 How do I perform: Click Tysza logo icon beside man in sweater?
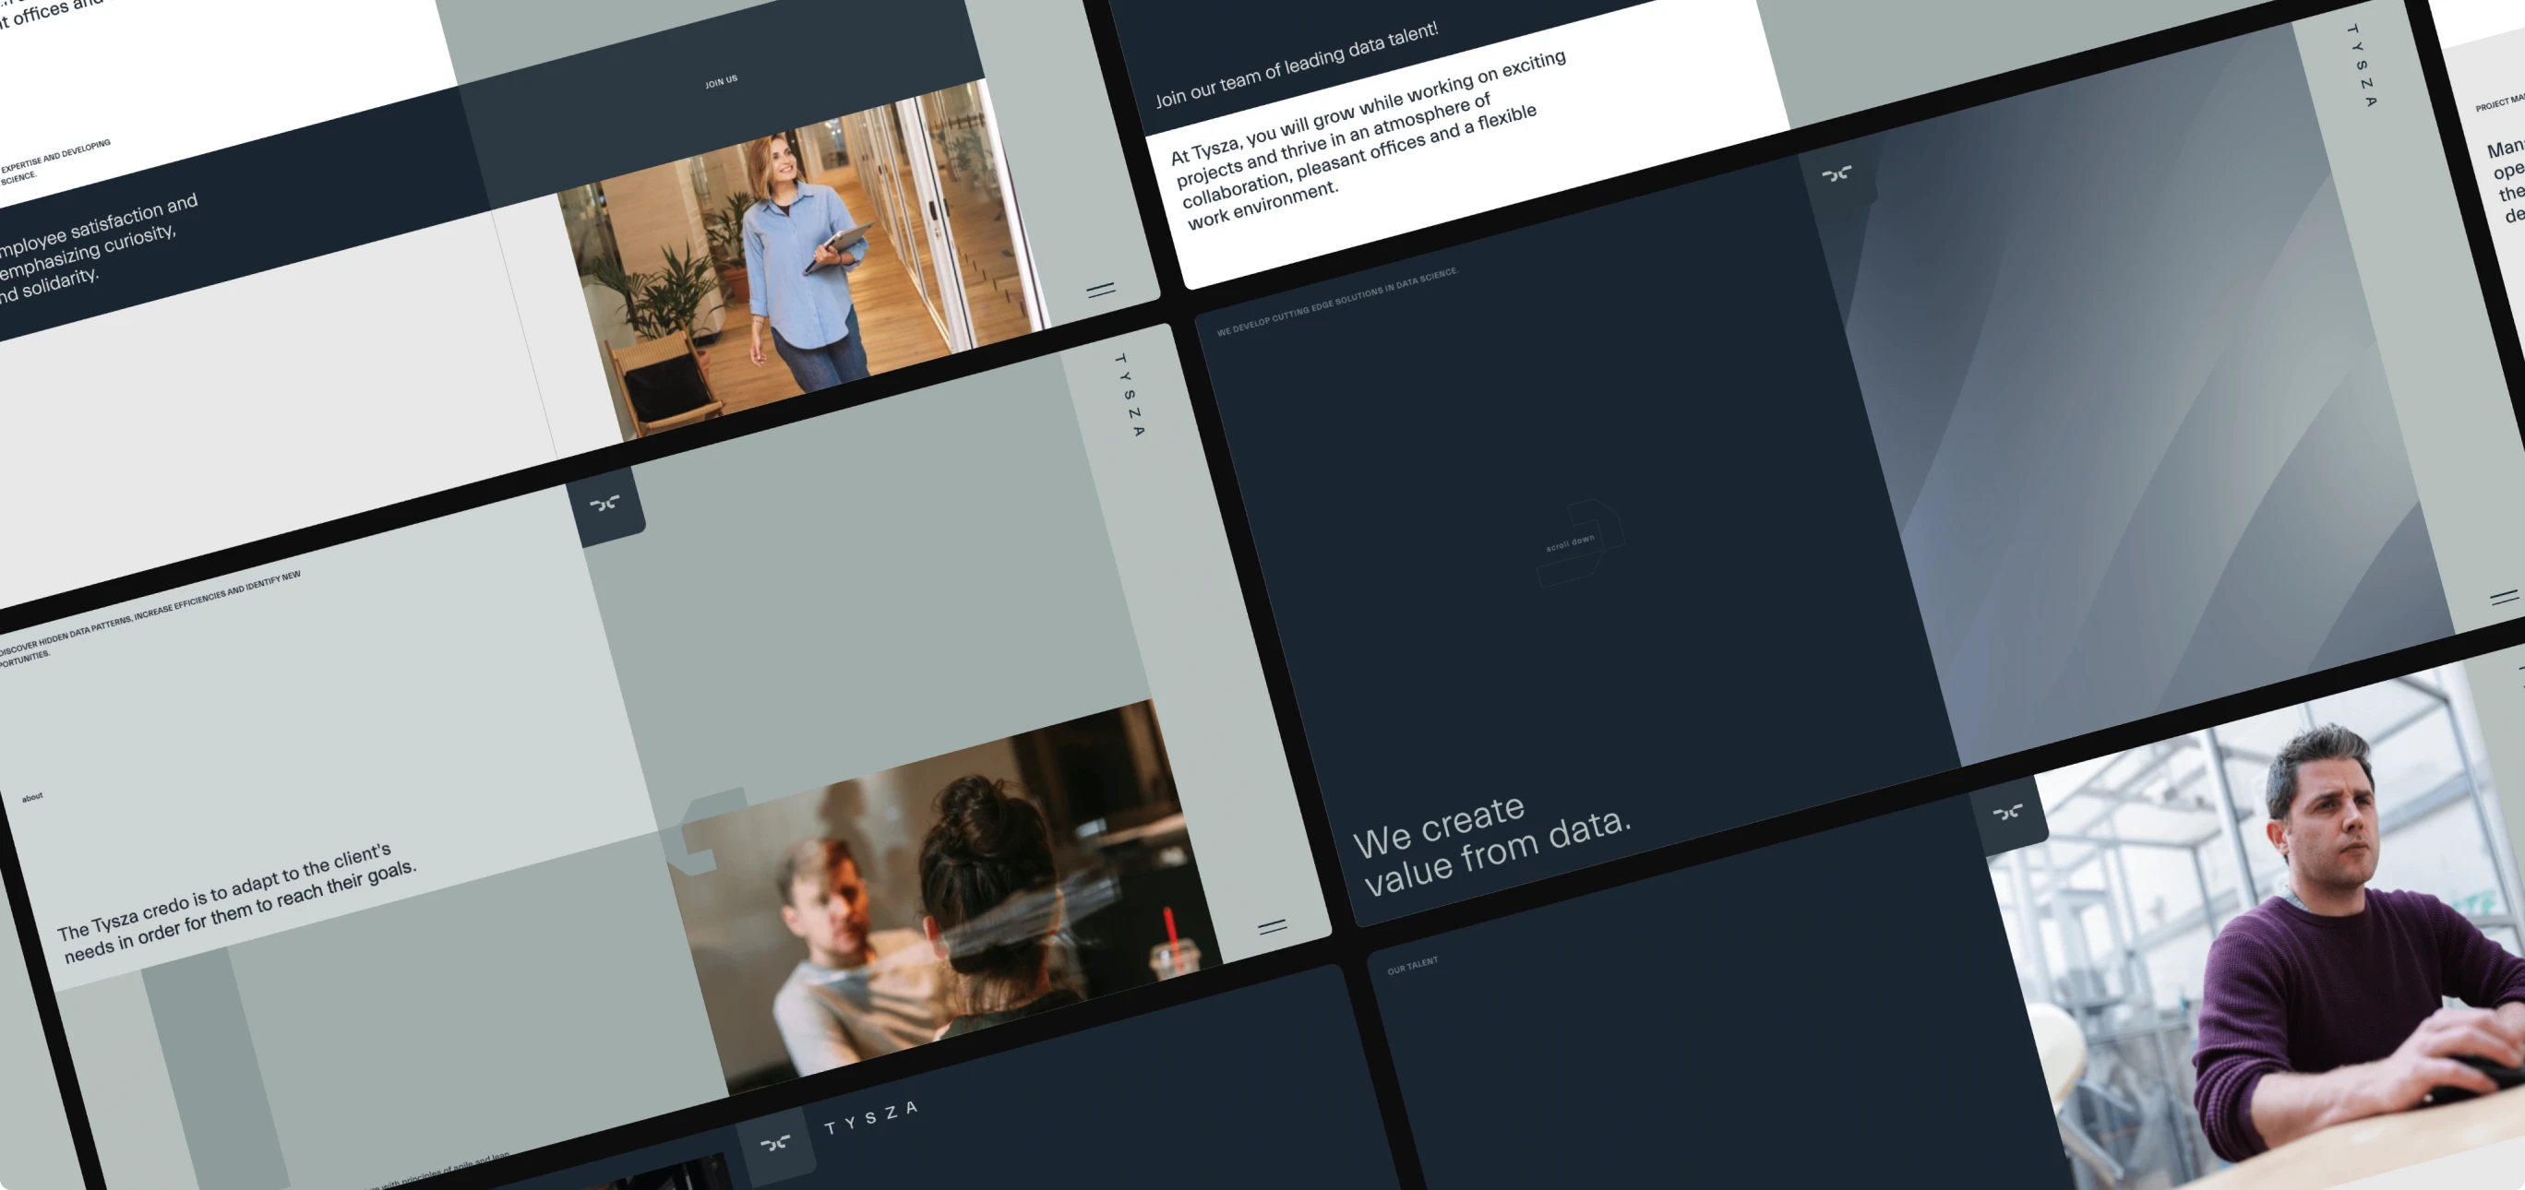[2007, 812]
